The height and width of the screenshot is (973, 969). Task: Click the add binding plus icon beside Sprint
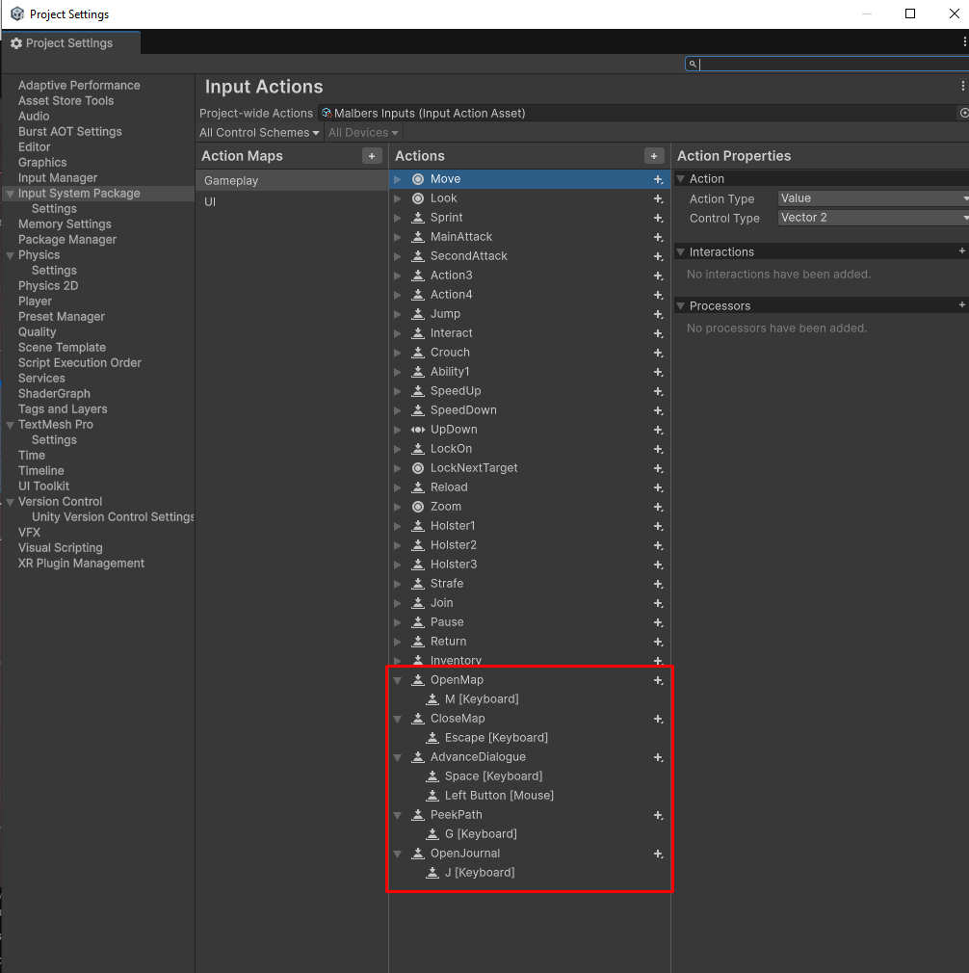(659, 218)
